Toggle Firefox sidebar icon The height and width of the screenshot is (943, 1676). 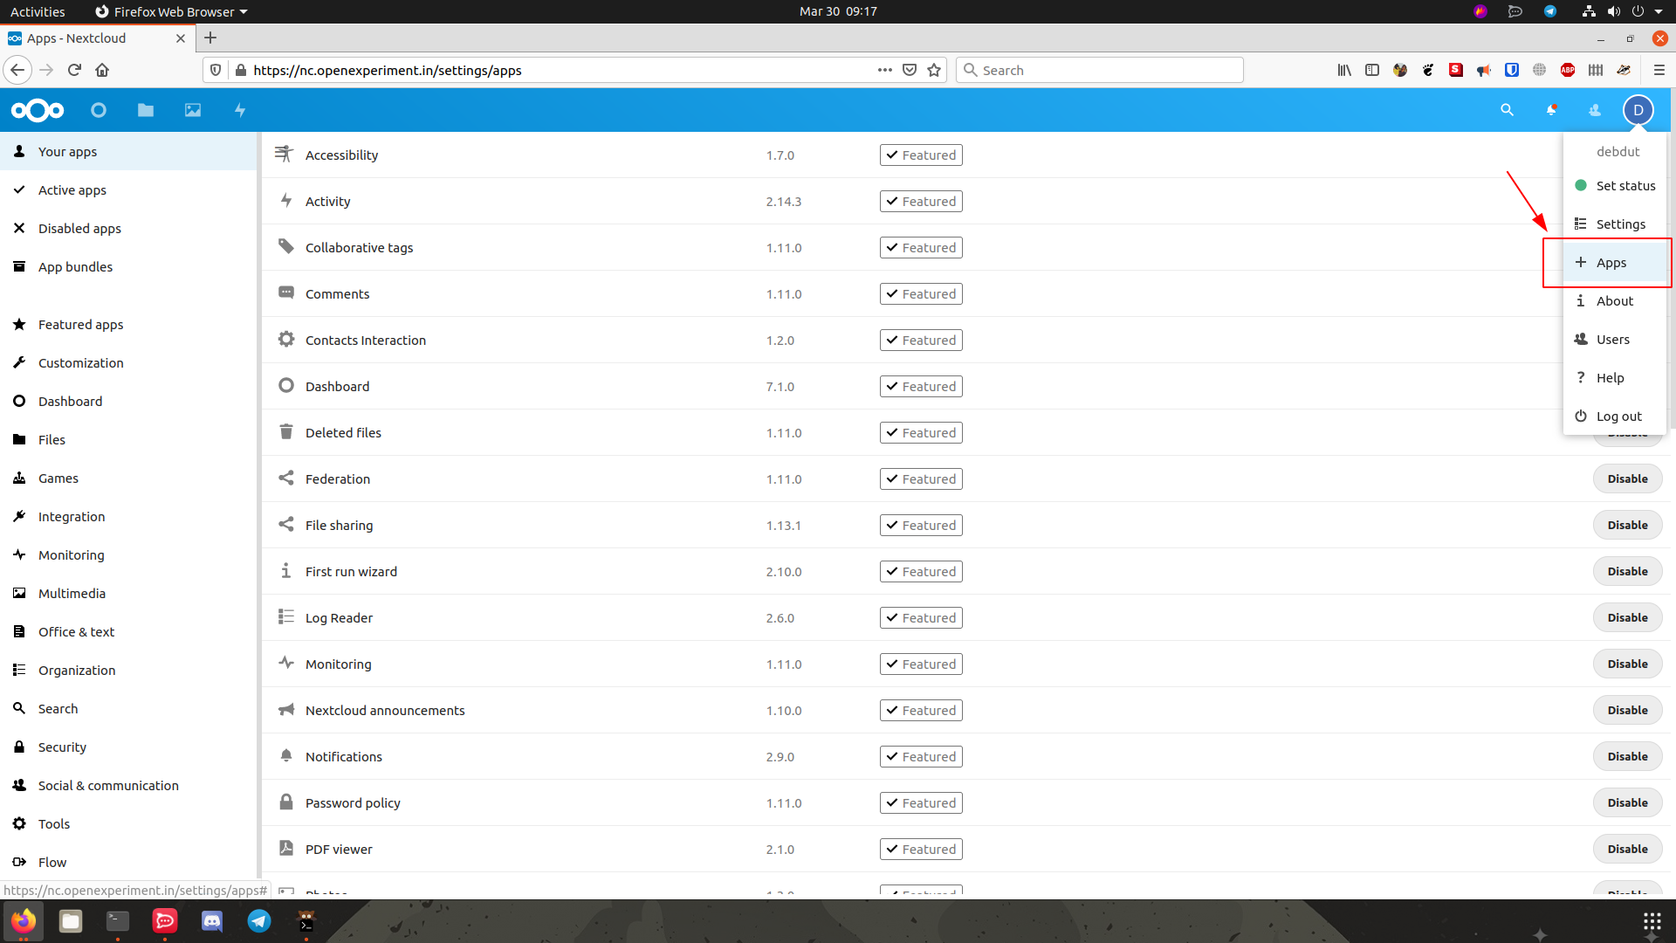coord(1372,70)
